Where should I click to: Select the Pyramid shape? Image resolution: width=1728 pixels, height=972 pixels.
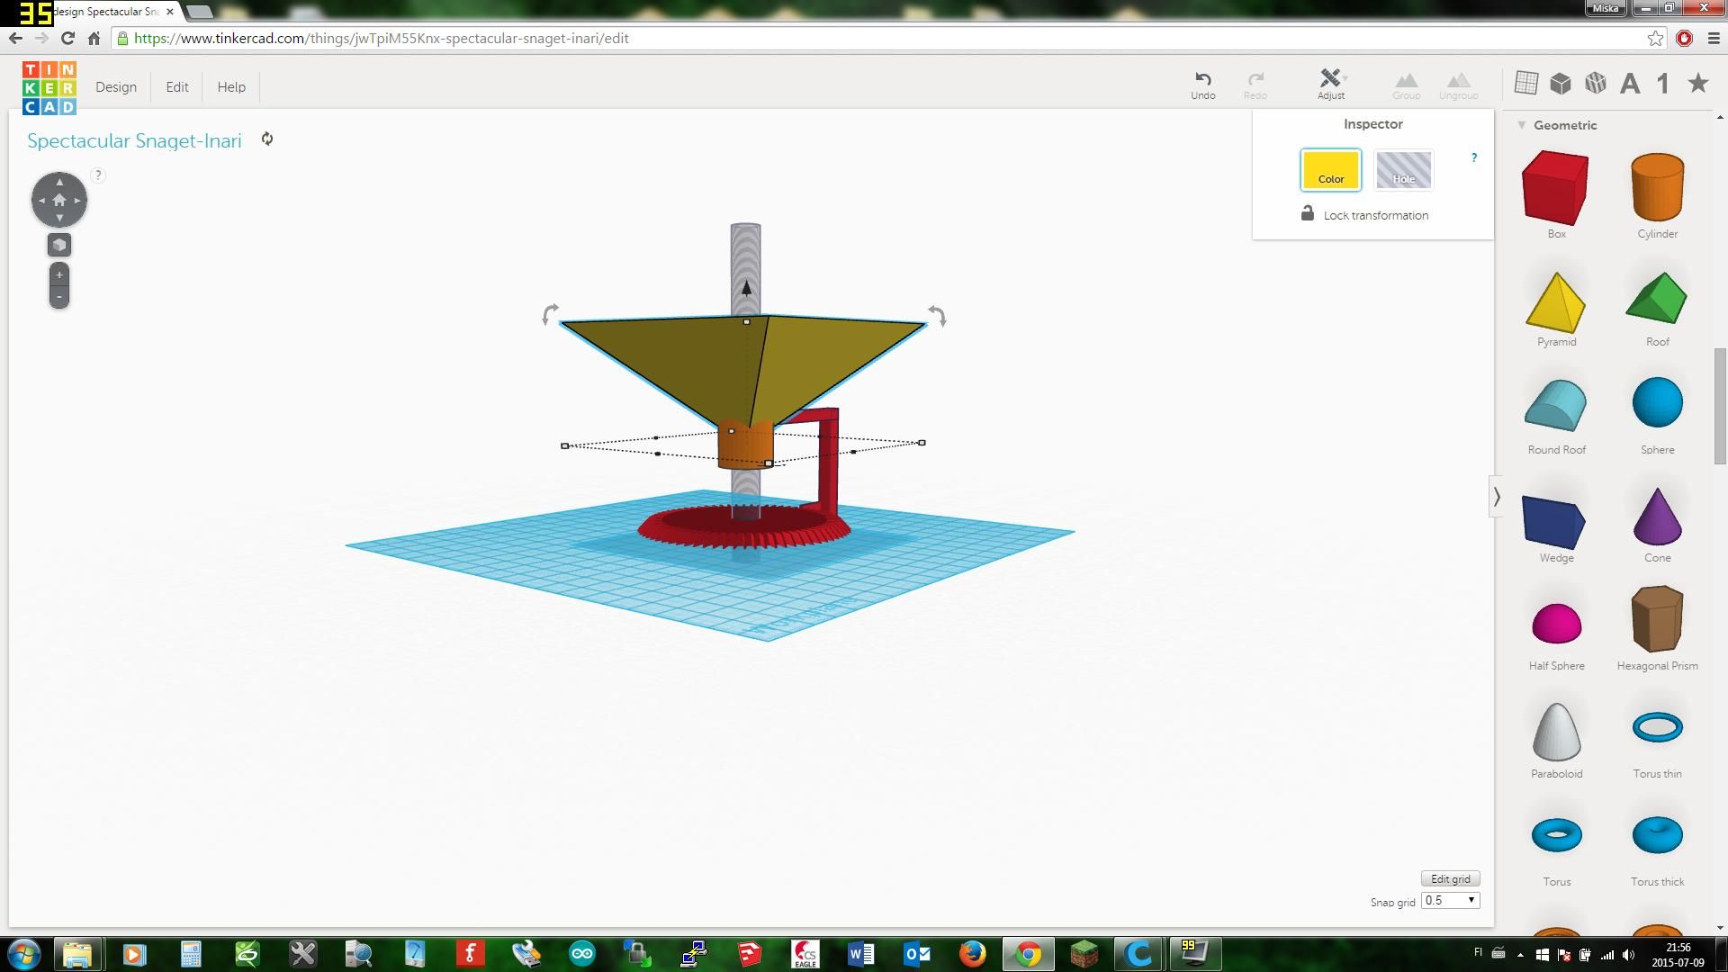point(1555,297)
